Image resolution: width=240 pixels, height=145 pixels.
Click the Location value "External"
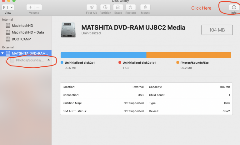pos(138,87)
